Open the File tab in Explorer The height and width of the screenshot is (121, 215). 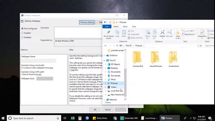tap(107, 27)
